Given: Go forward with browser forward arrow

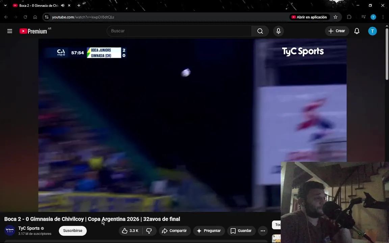Looking at the screenshot, I should (x=16, y=17).
